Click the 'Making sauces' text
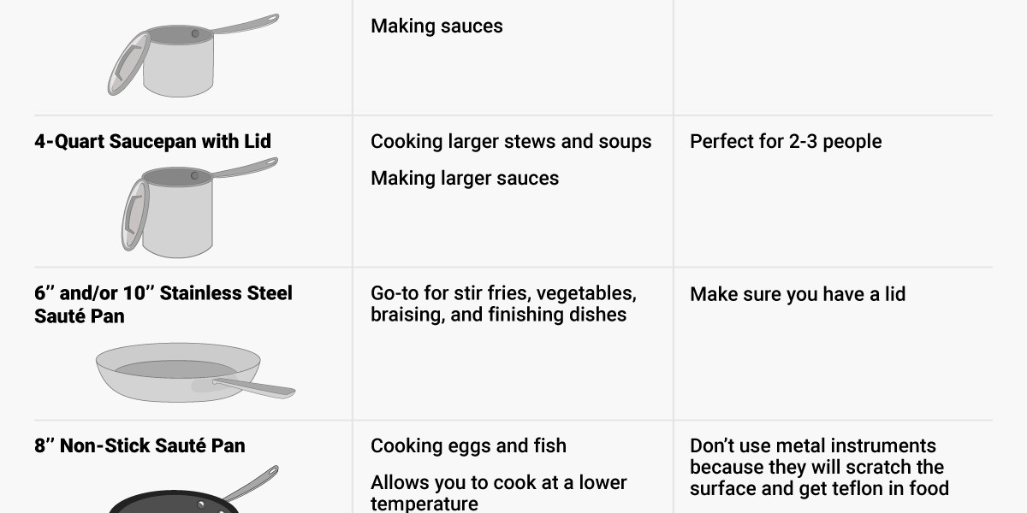 (x=436, y=27)
